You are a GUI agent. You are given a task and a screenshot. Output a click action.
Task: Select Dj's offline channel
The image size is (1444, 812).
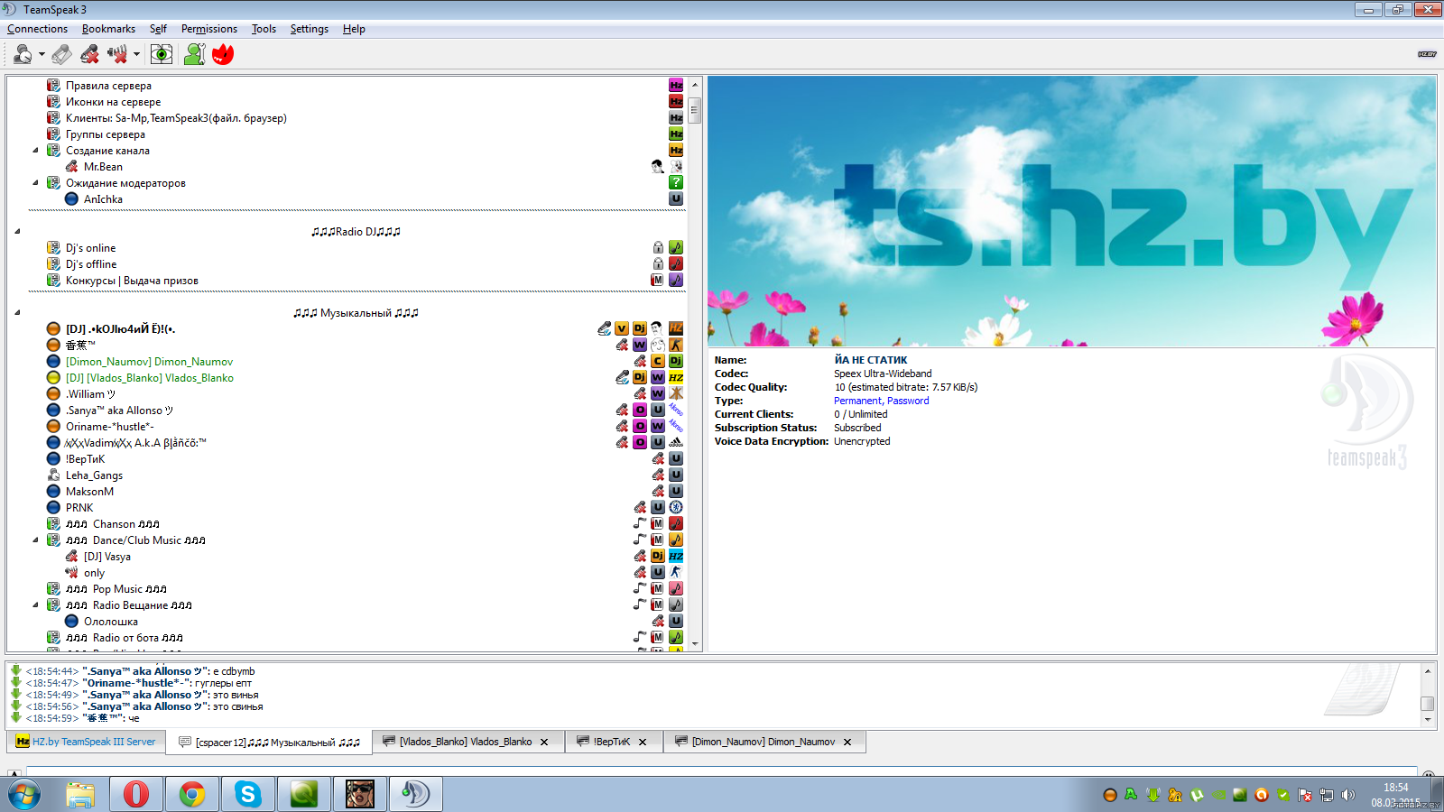[x=91, y=264]
